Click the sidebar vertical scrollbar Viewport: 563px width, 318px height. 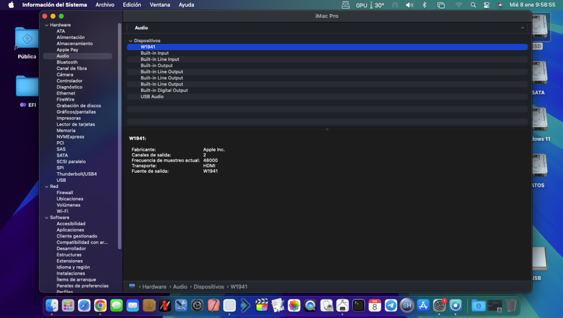pyautogui.click(x=119, y=136)
